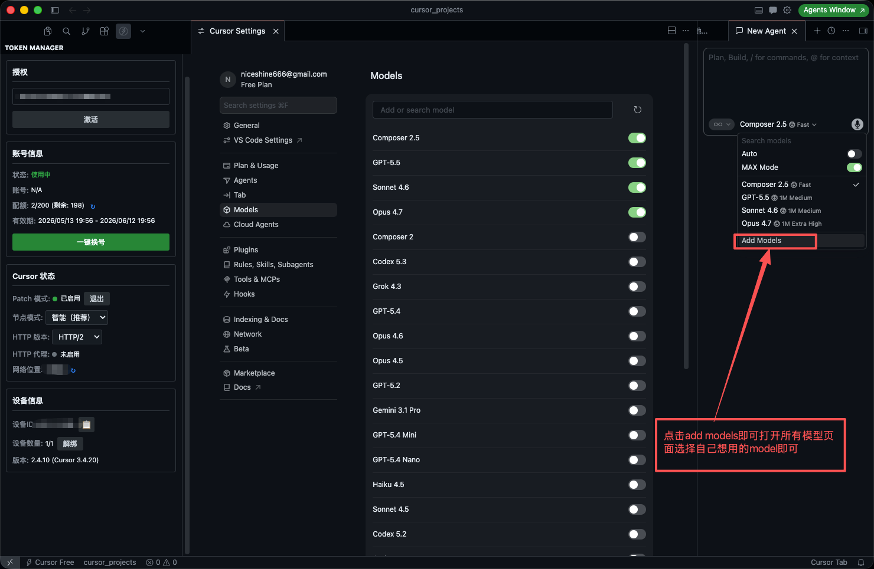Image resolution: width=874 pixels, height=569 pixels.
Task: Disable the Composer 2.5 model toggle
Action: pyautogui.click(x=637, y=138)
